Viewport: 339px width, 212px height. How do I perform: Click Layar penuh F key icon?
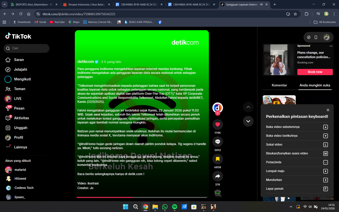click(x=325, y=189)
